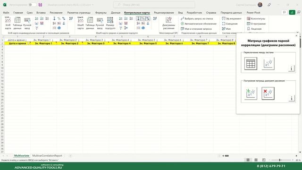Open filter dropdown on Зн. Фактора 4 header
Image resolution: width=302 pixels, height=170 pixels.
(x=131, y=40)
